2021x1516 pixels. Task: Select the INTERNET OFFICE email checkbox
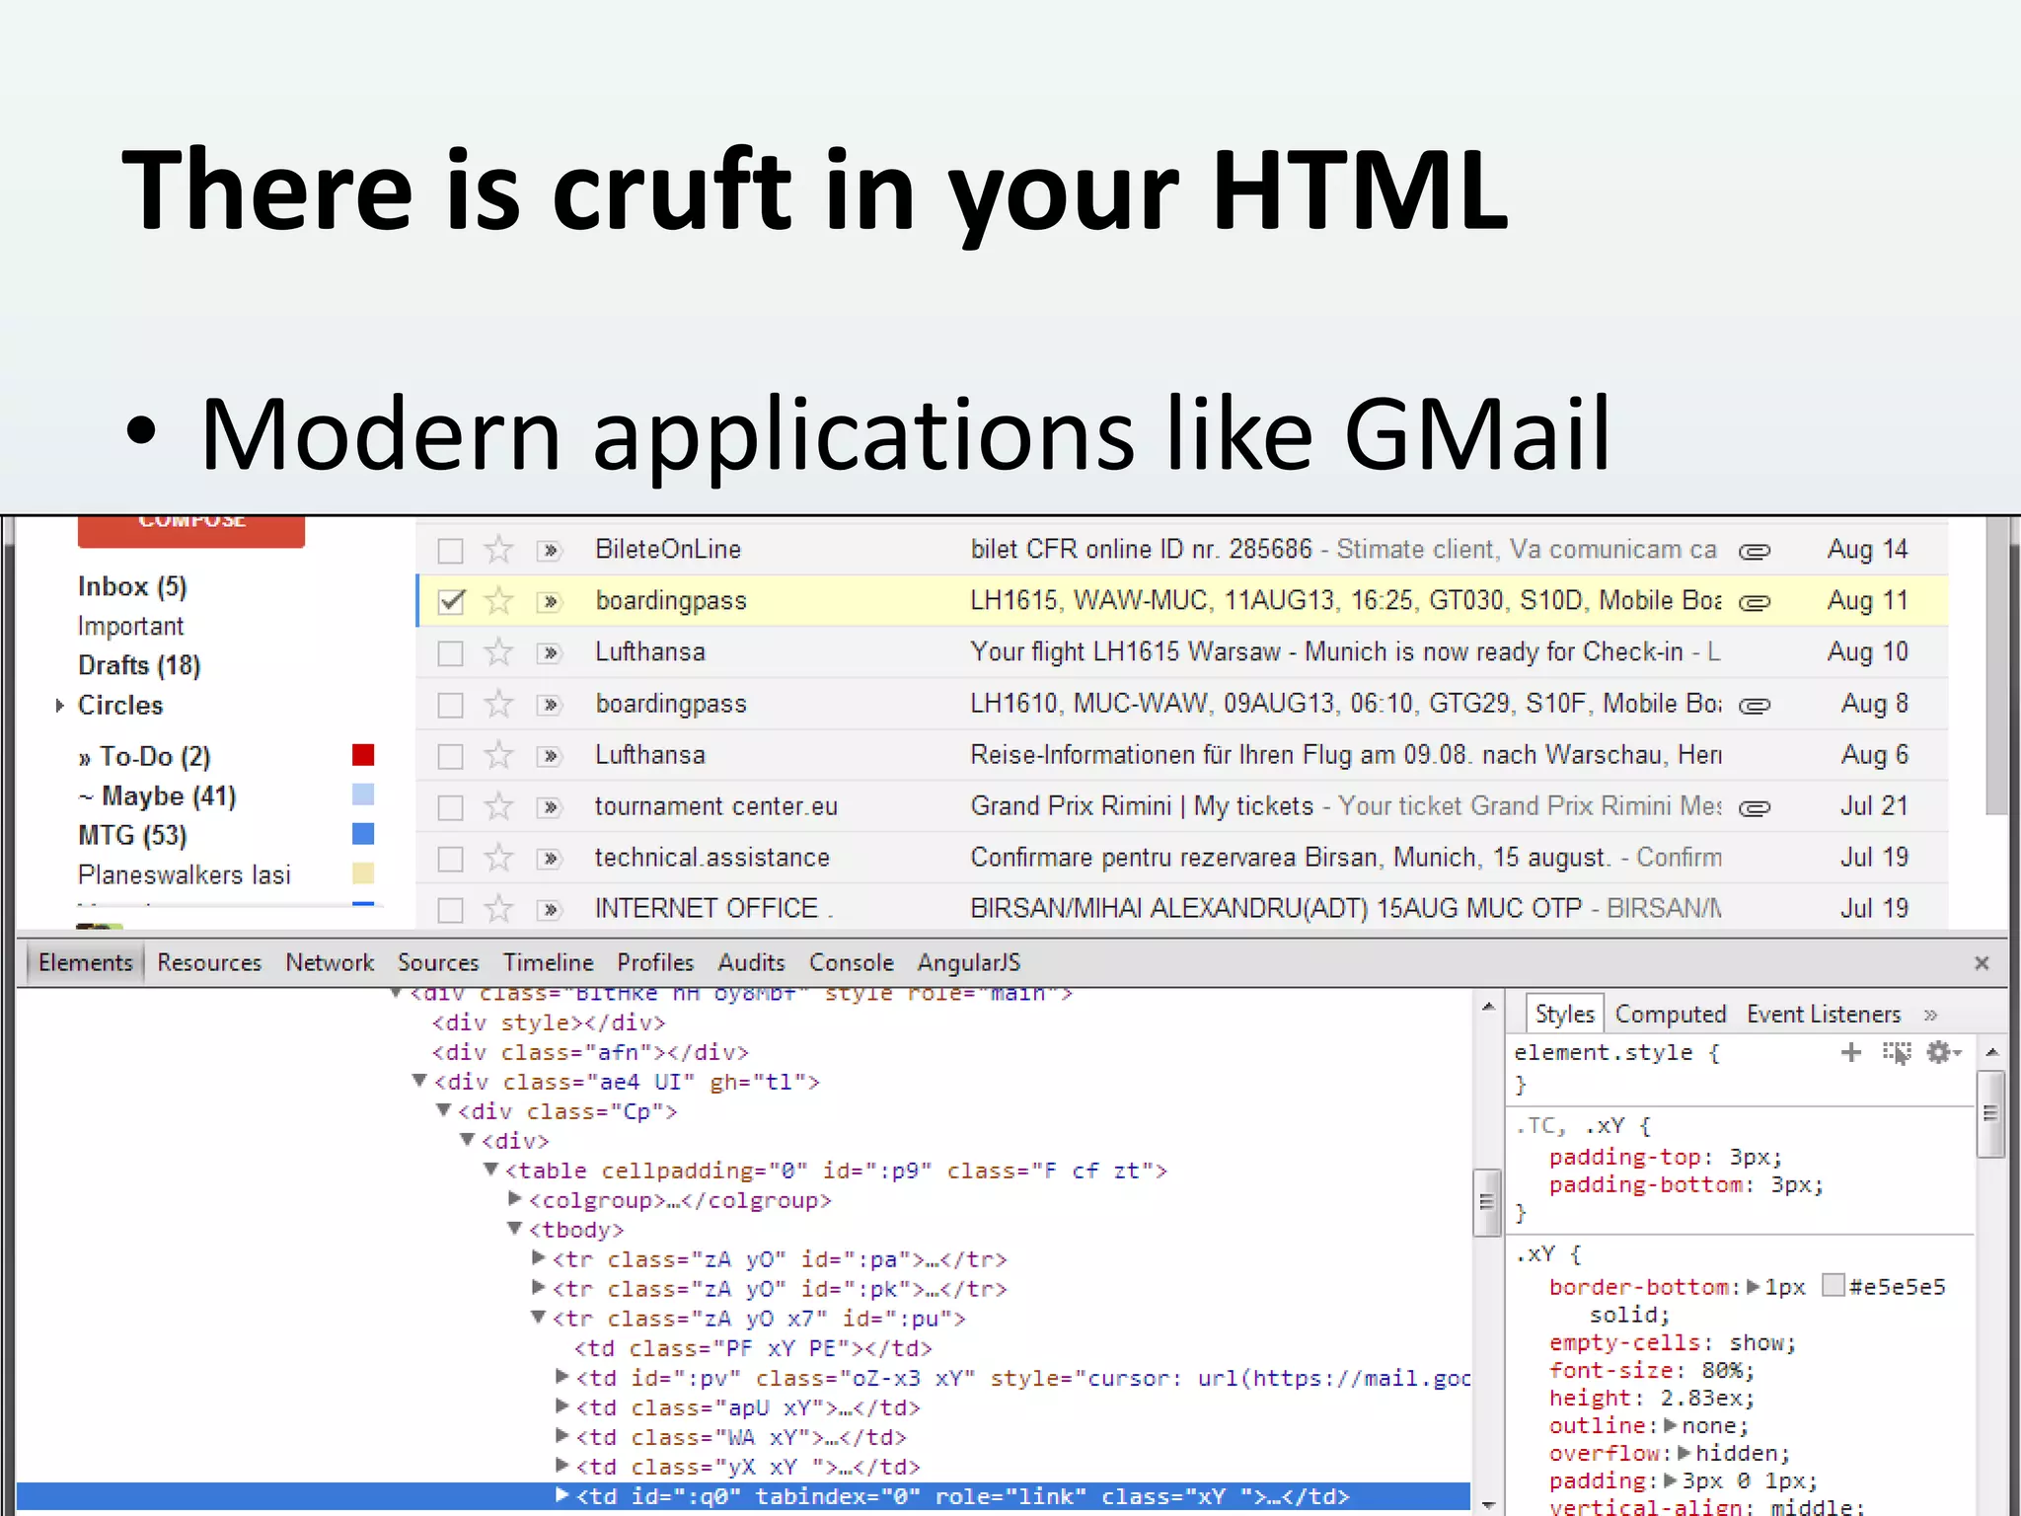click(451, 910)
